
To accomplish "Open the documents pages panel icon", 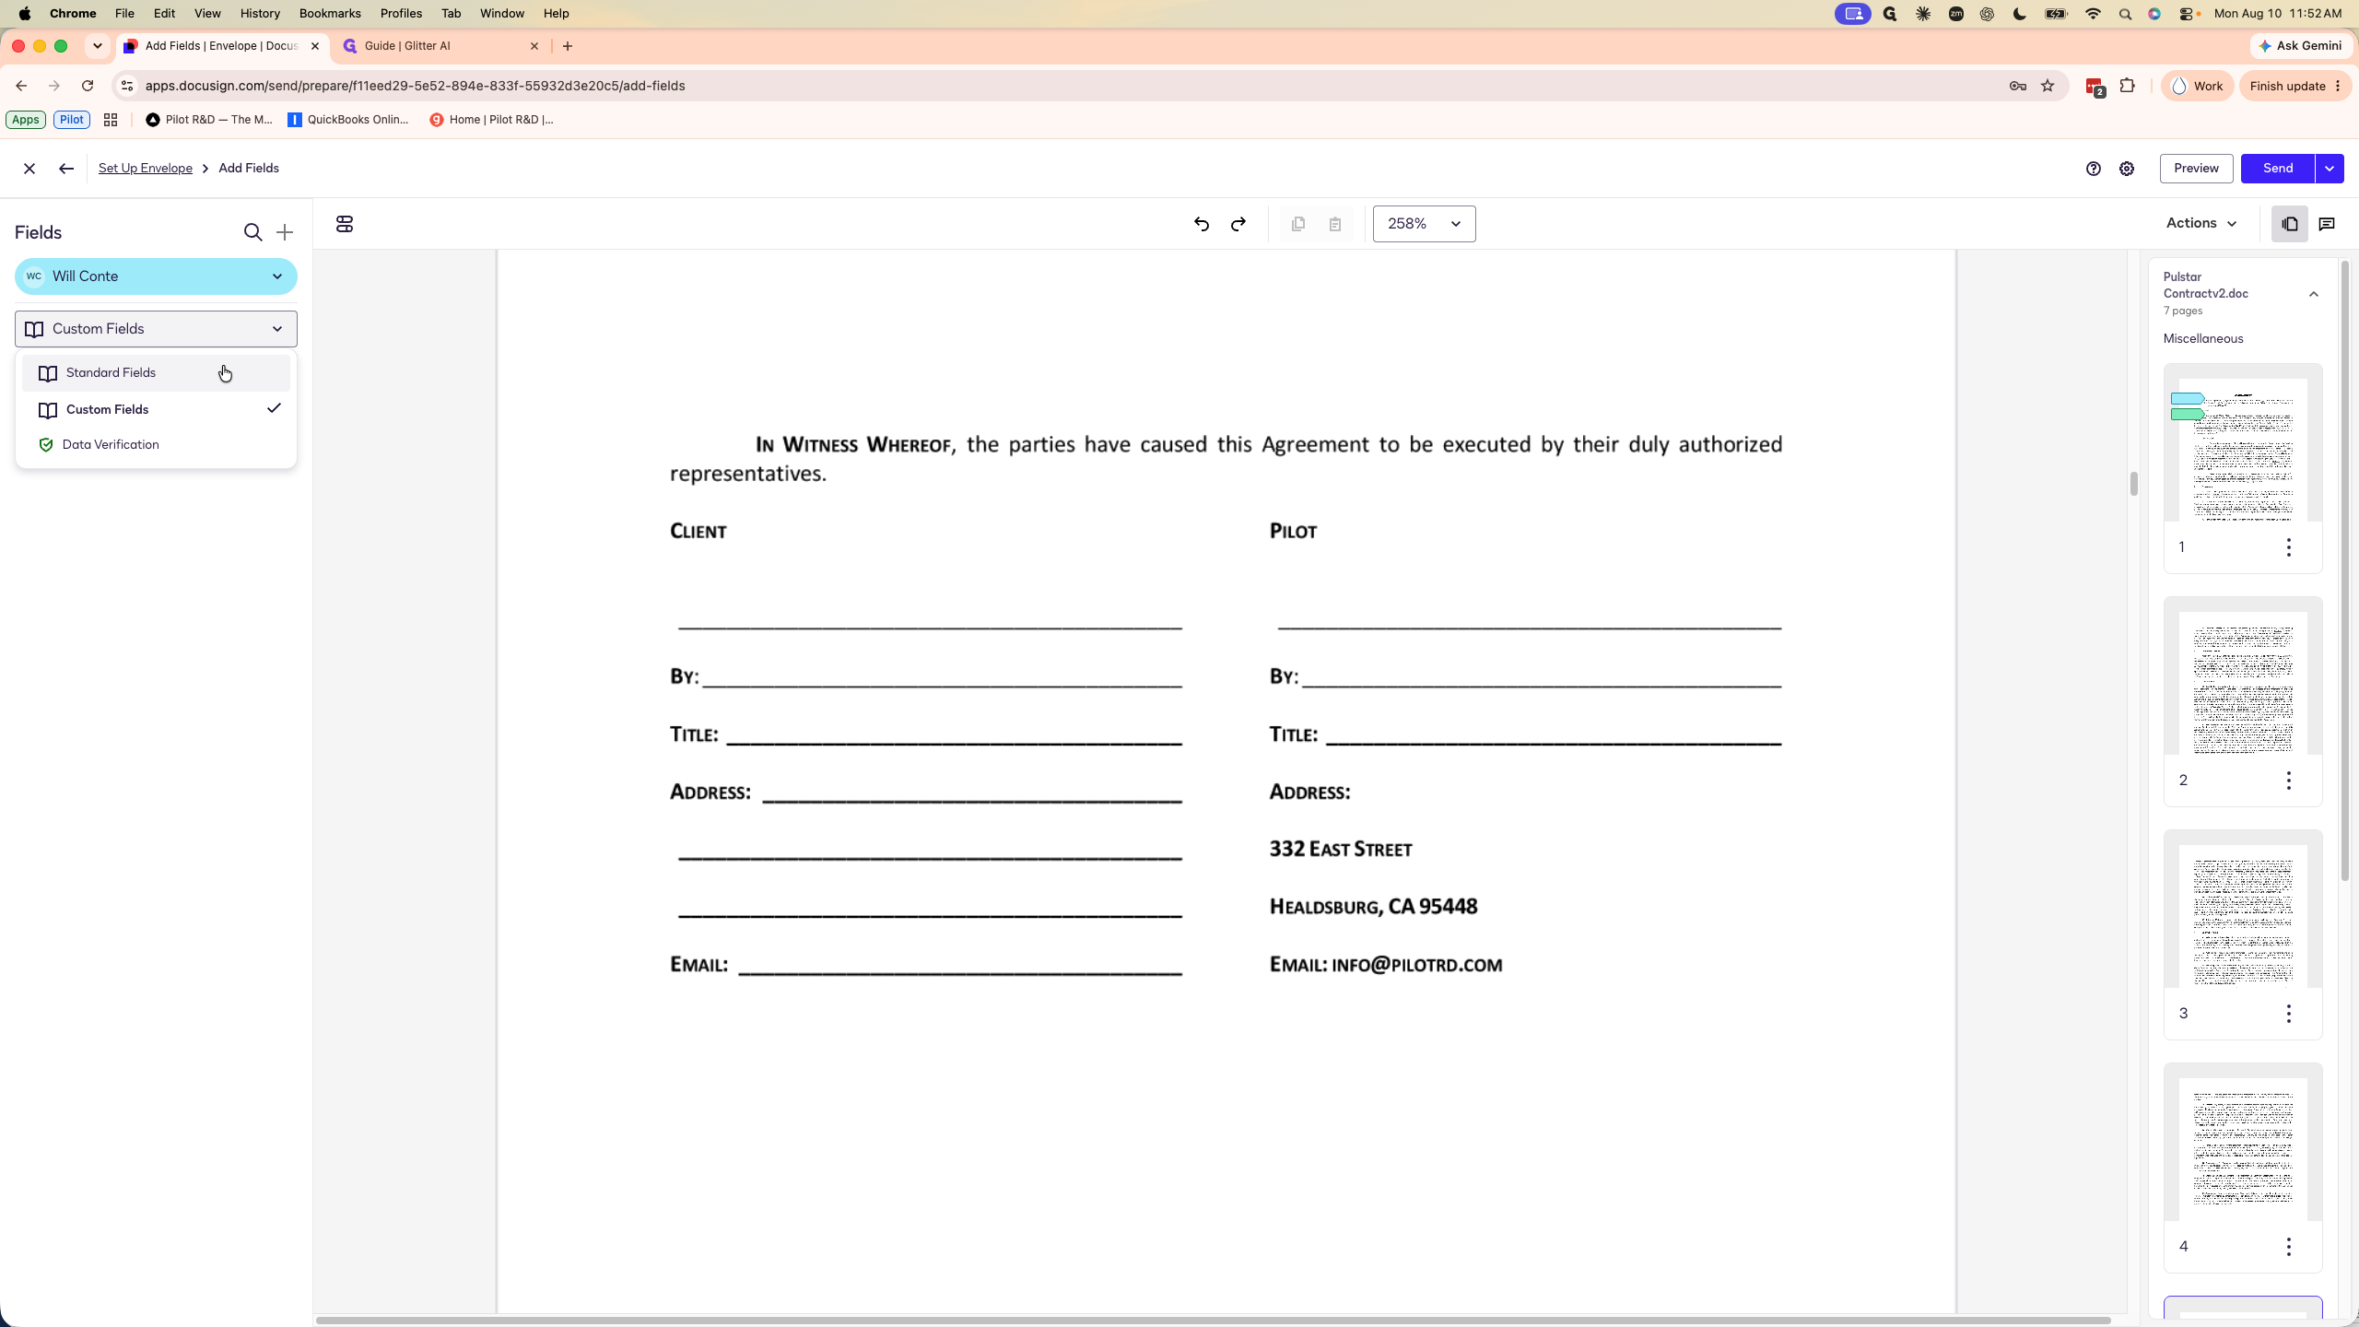I will click(2290, 224).
